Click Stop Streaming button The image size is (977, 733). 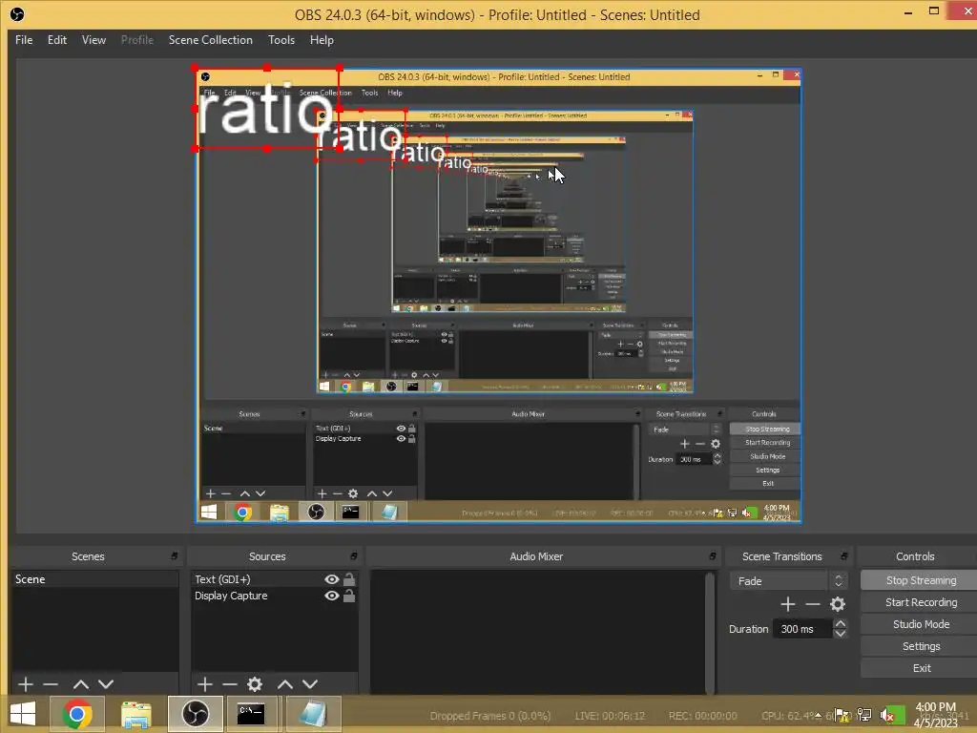pyautogui.click(x=921, y=580)
